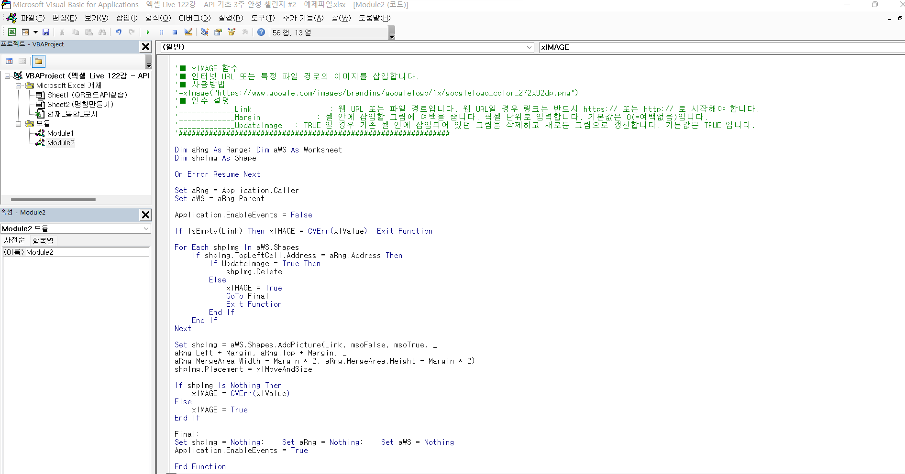Click the Cut scissors icon
This screenshot has height=474, width=905.
coord(62,32)
